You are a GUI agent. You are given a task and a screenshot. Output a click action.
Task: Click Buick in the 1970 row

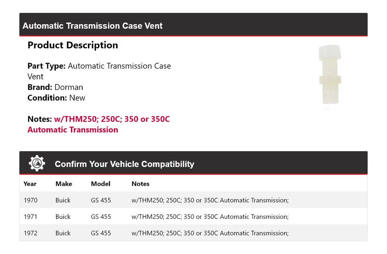point(63,200)
